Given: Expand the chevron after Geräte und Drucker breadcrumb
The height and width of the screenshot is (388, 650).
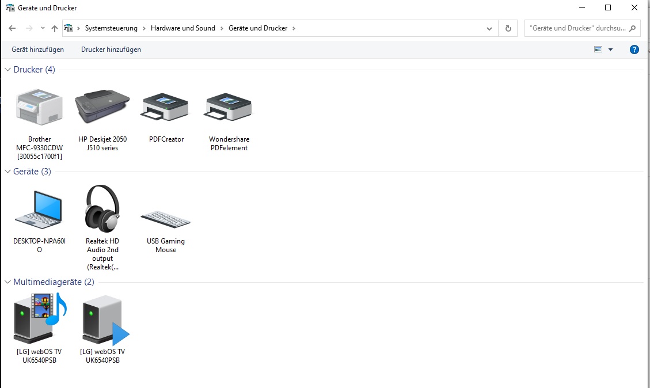Looking at the screenshot, I should [294, 28].
